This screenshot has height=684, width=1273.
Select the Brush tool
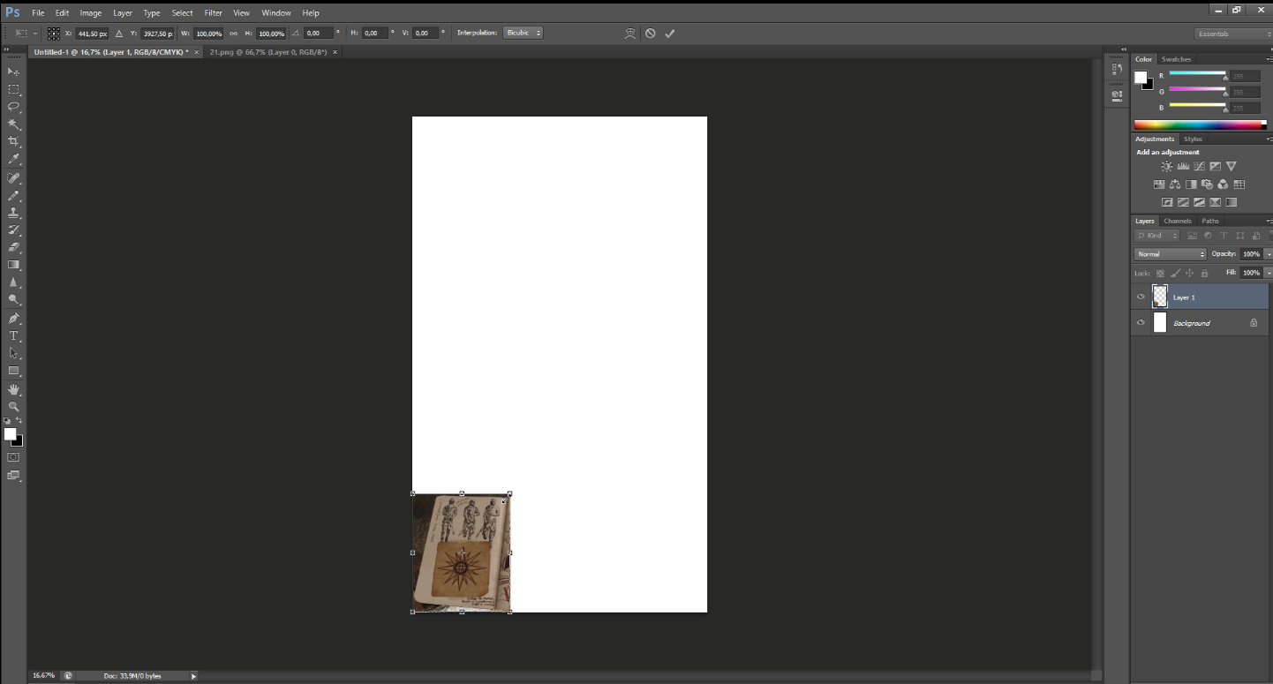(x=13, y=195)
